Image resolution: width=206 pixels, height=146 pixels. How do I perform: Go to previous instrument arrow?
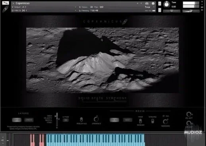[138, 3]
